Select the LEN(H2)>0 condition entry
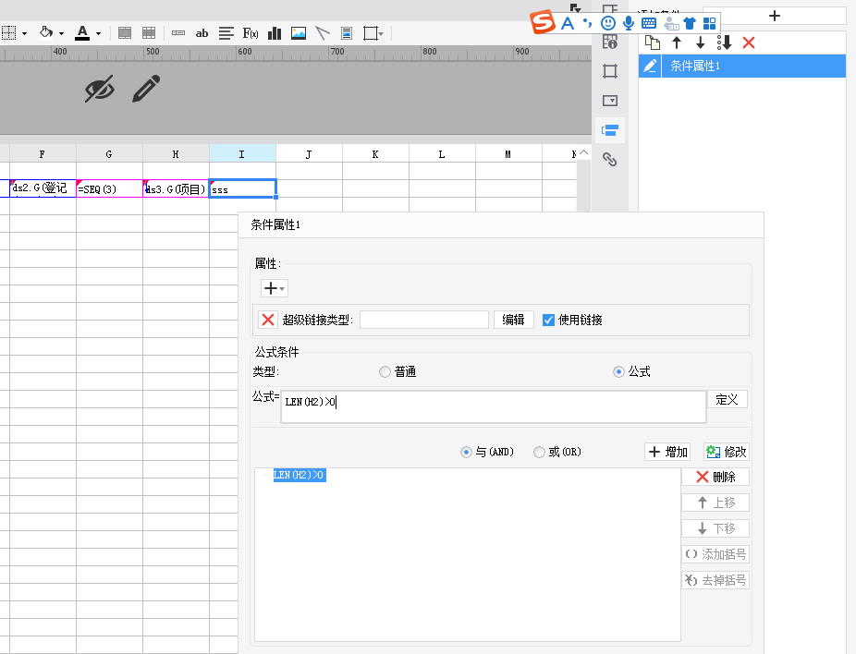The width and height of the screenshot is (856, 654). pyautogui.click(x=300, y=475)
